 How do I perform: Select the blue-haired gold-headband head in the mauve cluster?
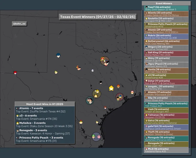coord(120,96)
